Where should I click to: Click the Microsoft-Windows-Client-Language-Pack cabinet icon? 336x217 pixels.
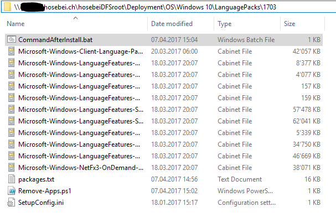coord(12,51)
